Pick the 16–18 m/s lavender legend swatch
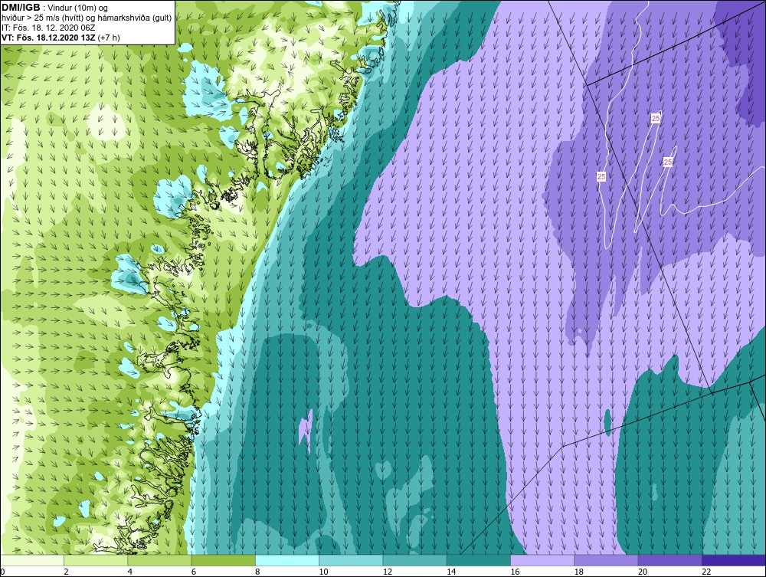 [542, 560]
